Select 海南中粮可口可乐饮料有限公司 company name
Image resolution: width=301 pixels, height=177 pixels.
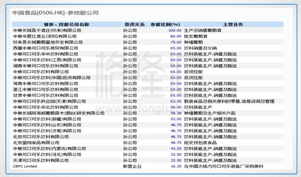[46, 84]
